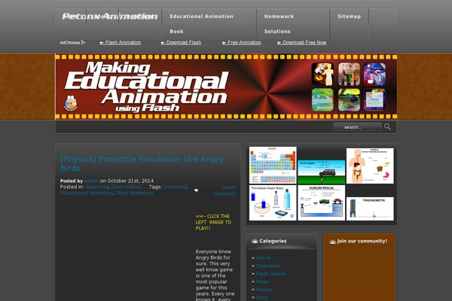Click the Leave comment link
This screenshot has height=301, width=452.
point(224,190)
